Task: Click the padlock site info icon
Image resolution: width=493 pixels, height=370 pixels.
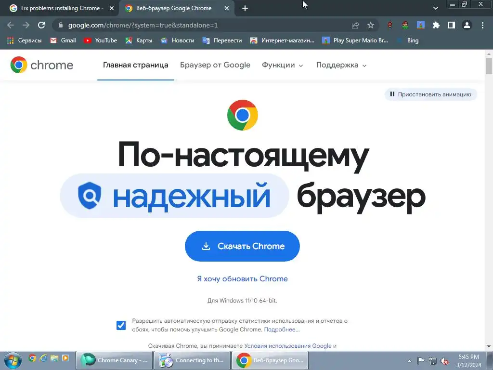Action: [x=60, y=25]
